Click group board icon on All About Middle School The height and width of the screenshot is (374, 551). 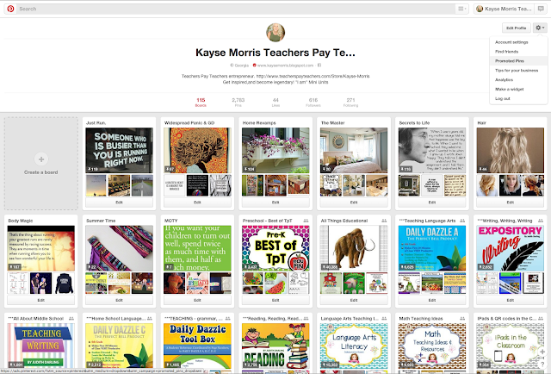(71, 318)
